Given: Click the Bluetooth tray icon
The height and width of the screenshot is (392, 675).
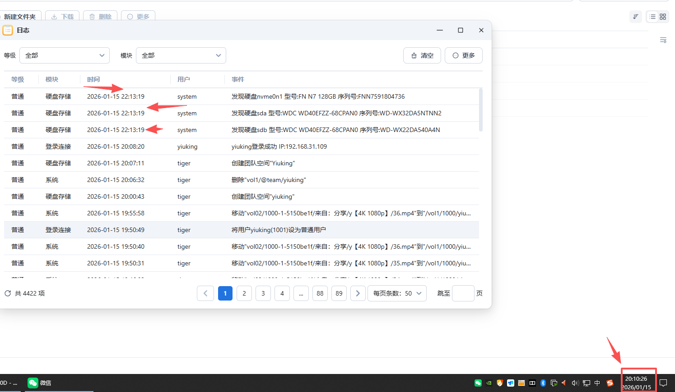Looking at the screenshot, I should [543, 383].
